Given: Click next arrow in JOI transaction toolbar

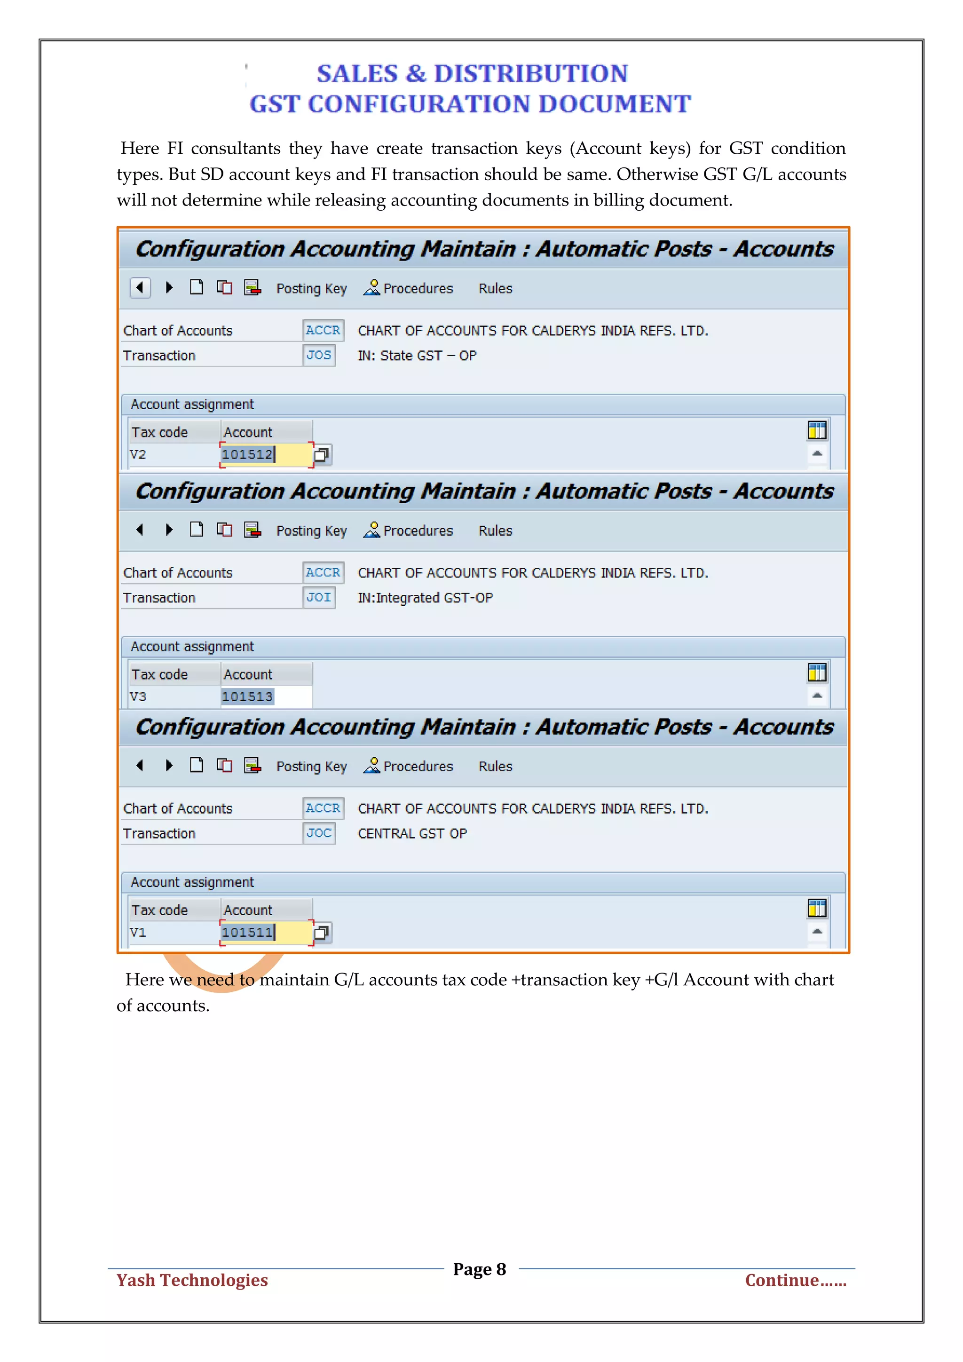Looking at the screenshot, I should click(x=169, y=530).
